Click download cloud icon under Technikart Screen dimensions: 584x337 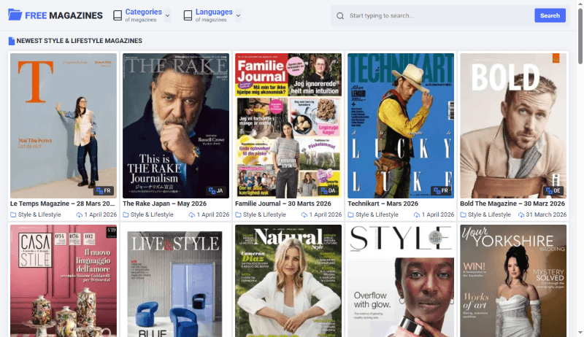[x=417, y=214]
